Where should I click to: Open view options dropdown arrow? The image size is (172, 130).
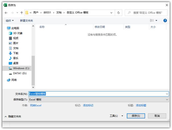[x=156, y=20]
